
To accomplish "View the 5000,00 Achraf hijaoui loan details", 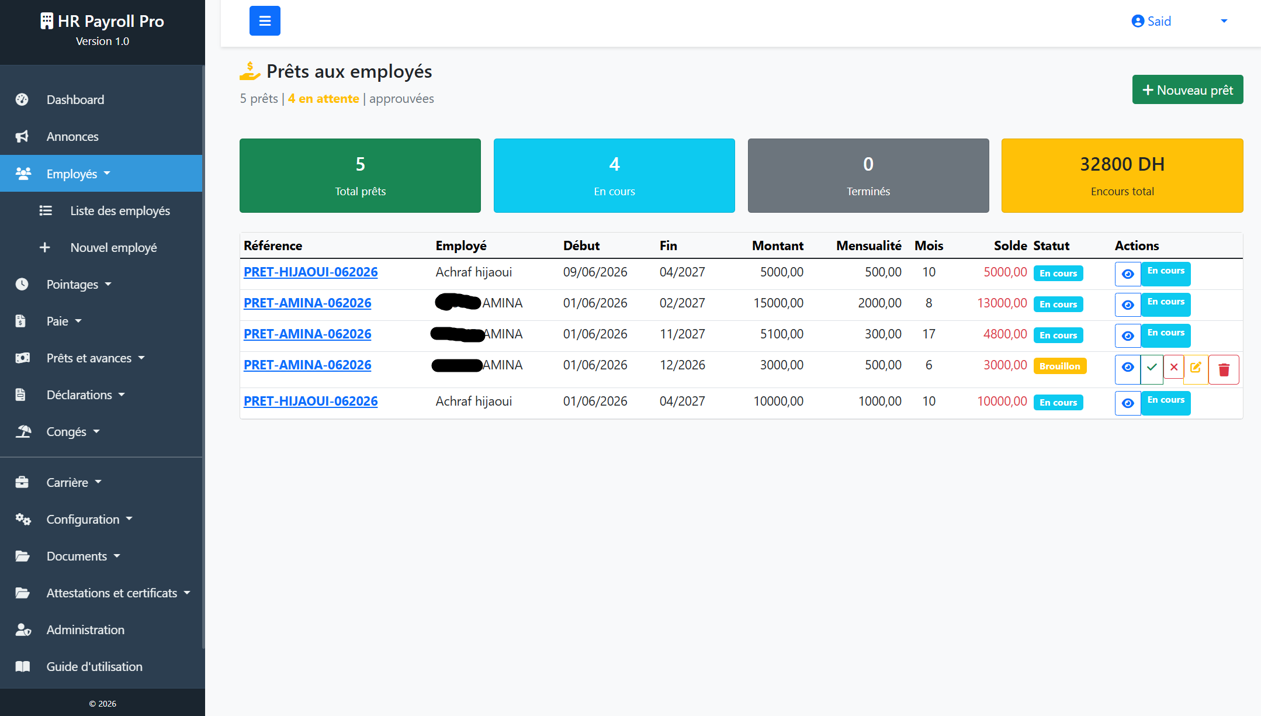I will click(x=1128, y=274).
